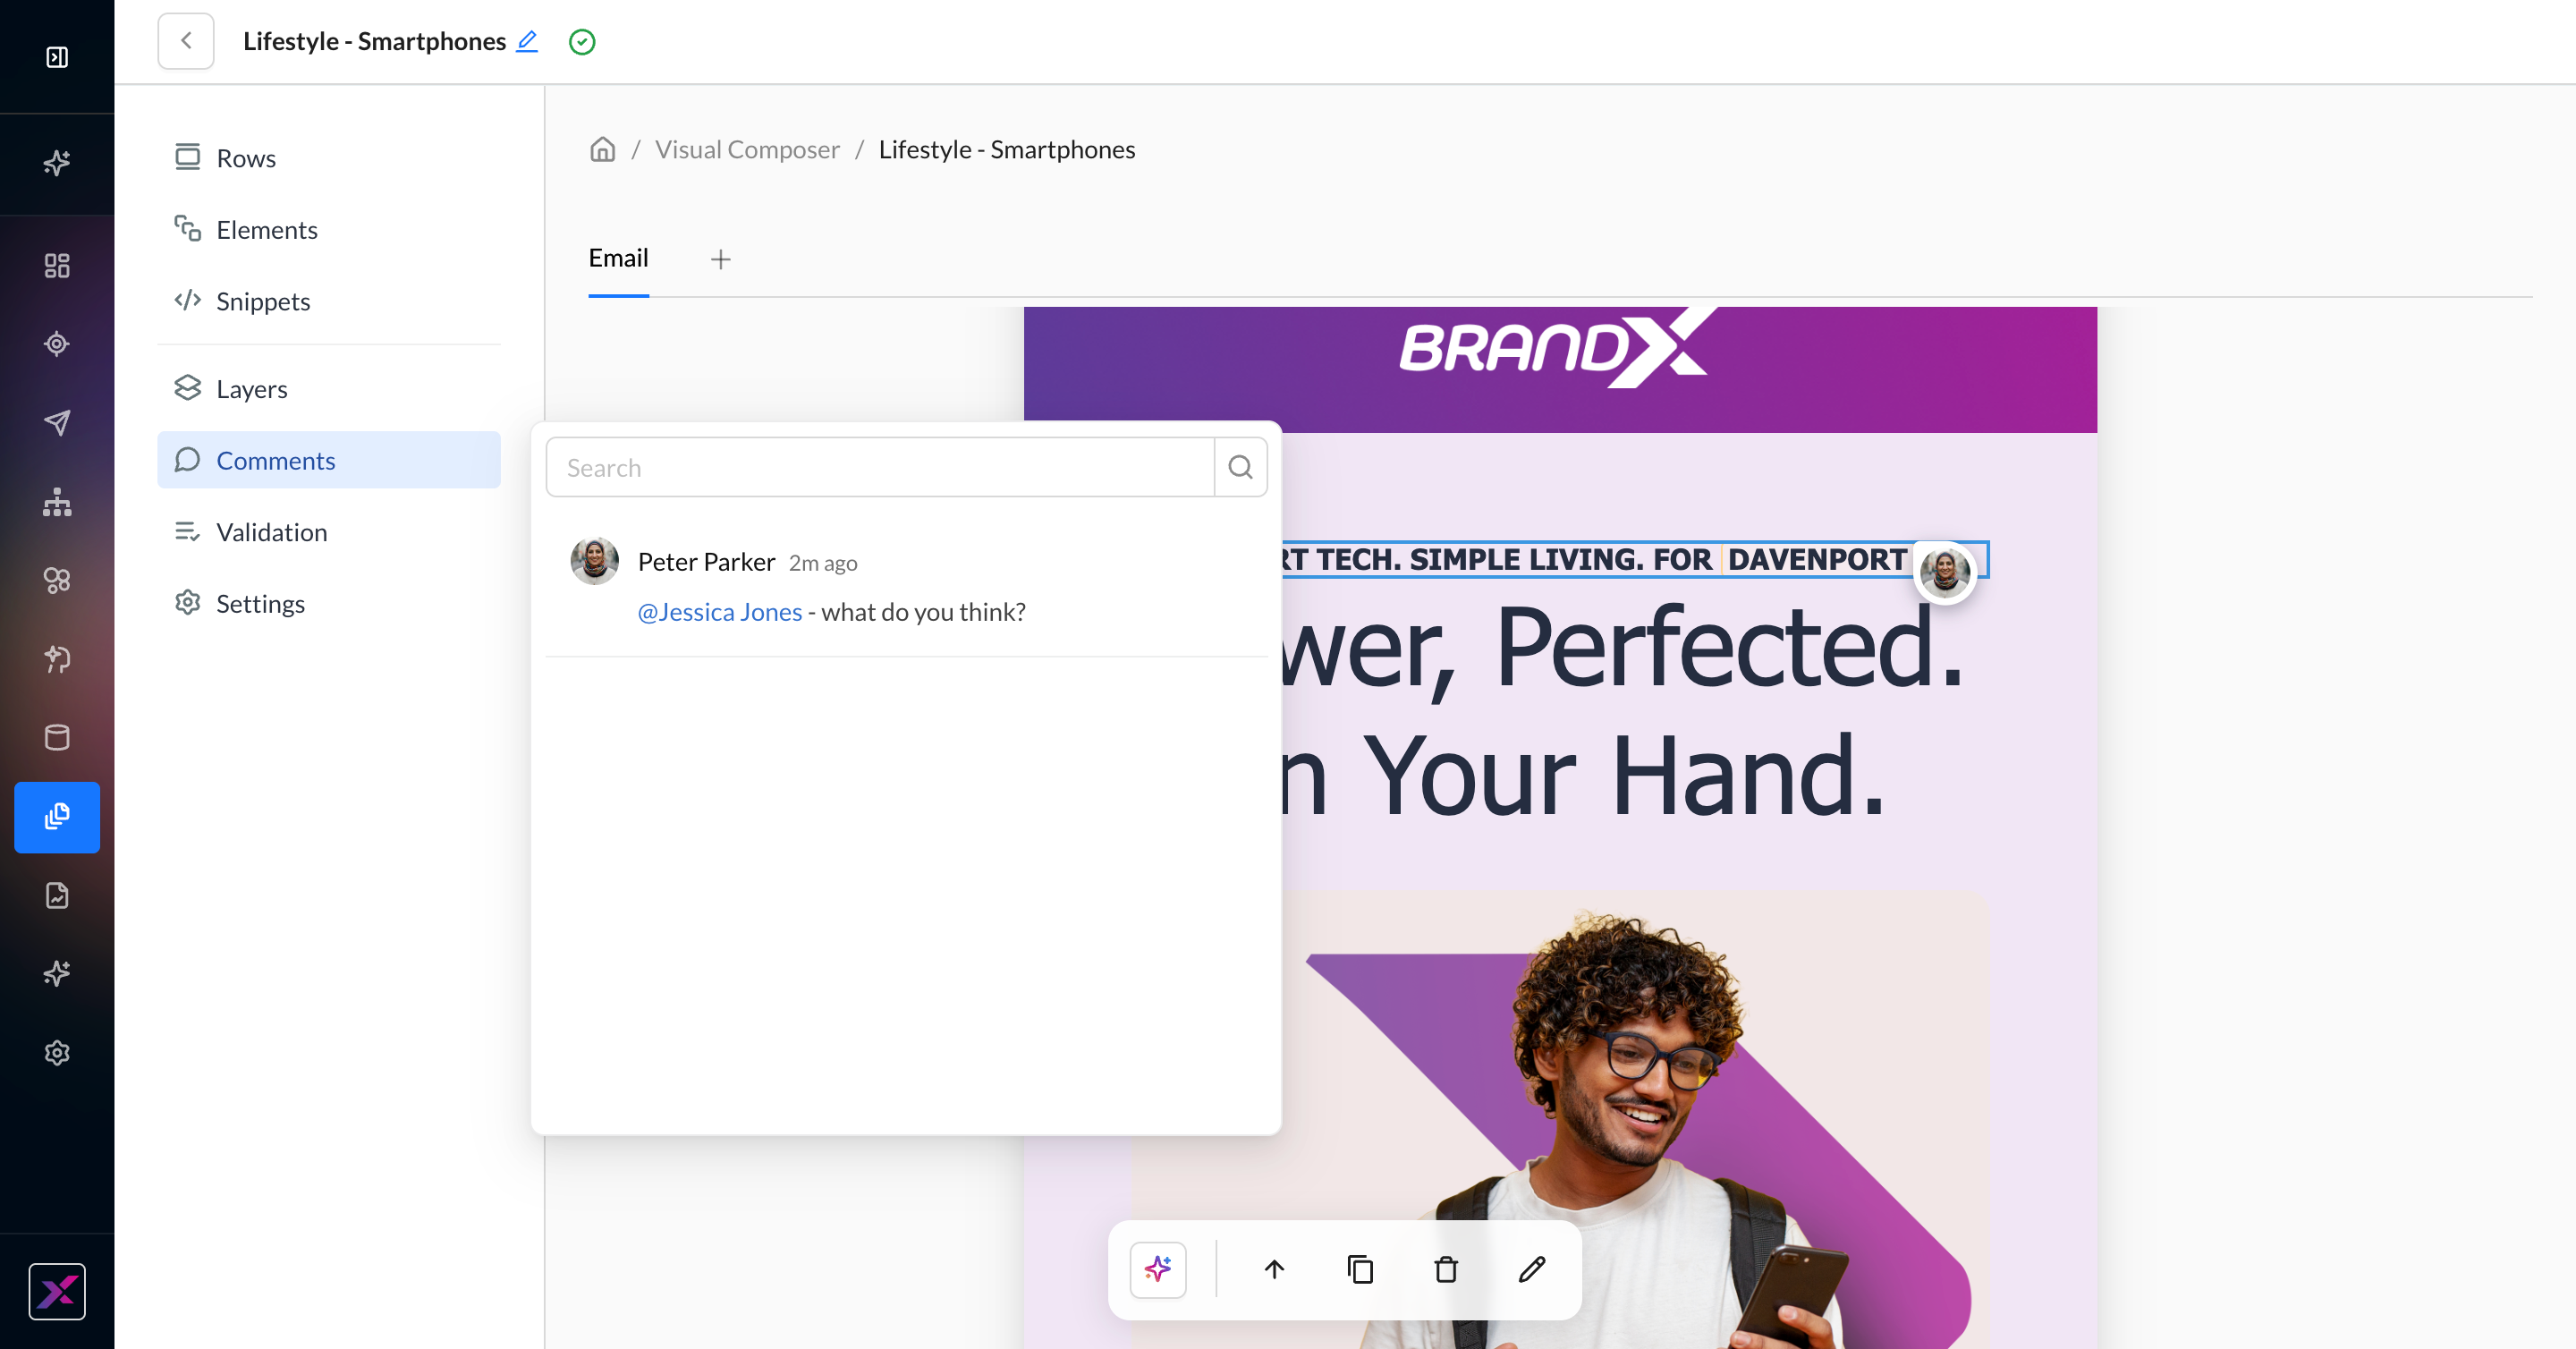Click the Peter Parker commenter name

(706, 562)
